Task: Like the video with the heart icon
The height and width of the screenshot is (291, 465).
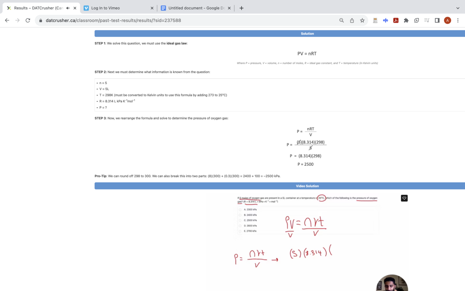Action: coord(404,198)
